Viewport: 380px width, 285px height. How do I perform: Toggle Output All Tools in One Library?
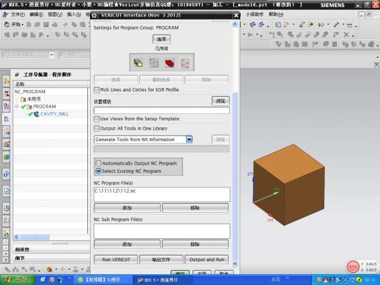[x=97, y=128]
